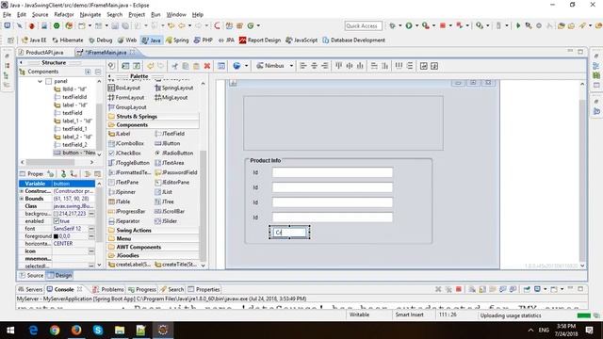The height and width of the screenshot is (339, 603).
Task: Click the first Id text field in form
Action: [x=333, y=172]
